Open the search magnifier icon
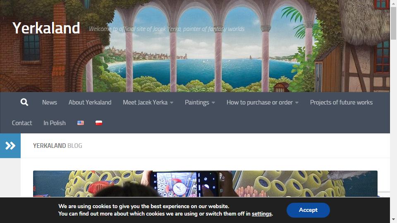 coord(24,102)
